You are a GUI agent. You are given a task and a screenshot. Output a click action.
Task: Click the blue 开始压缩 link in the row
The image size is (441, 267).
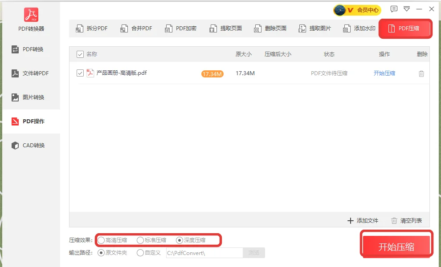point(384,73)
